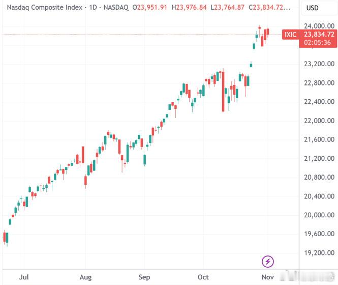Screen dimensions: 338x285
Task: Click the Nov label on time axis
Action: (x=268, y=277)
